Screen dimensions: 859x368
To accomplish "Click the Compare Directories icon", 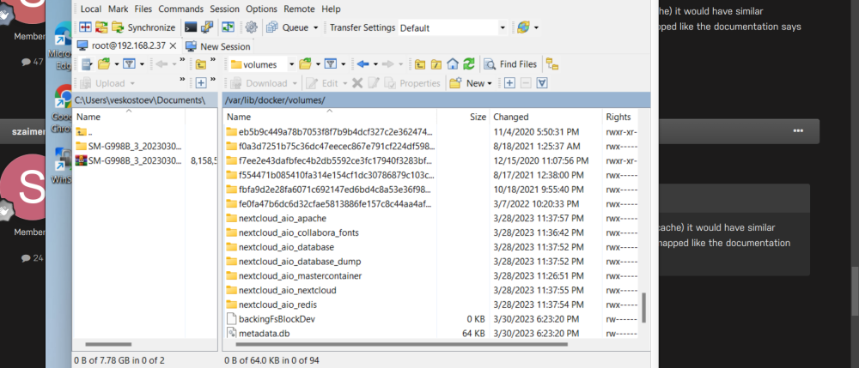I will point(85,27).
